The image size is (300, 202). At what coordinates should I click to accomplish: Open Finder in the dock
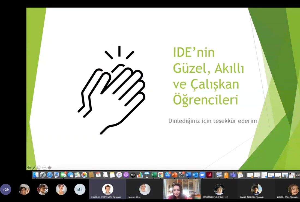click(36, 175)
